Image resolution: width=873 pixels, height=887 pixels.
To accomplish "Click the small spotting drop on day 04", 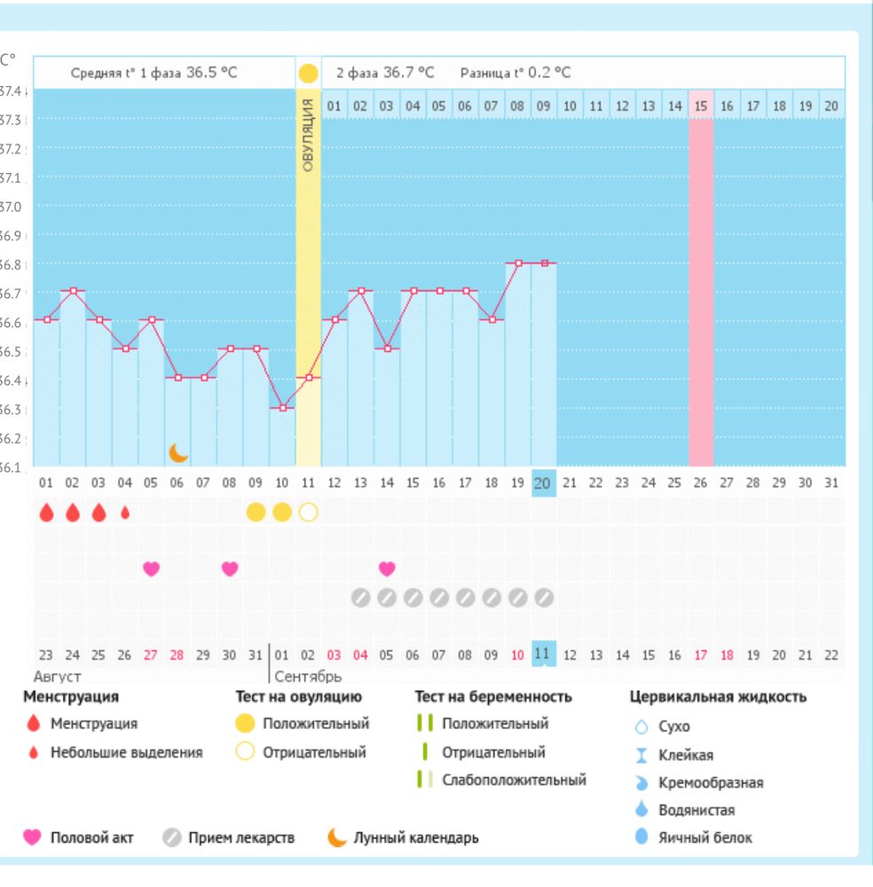I will click(125, 513).
